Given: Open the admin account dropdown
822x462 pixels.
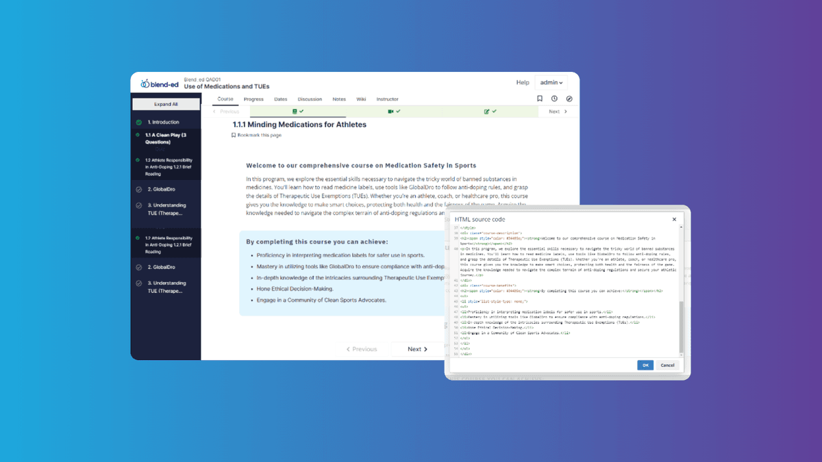Looking at the screenshot, I should click(x=551, y=82).
